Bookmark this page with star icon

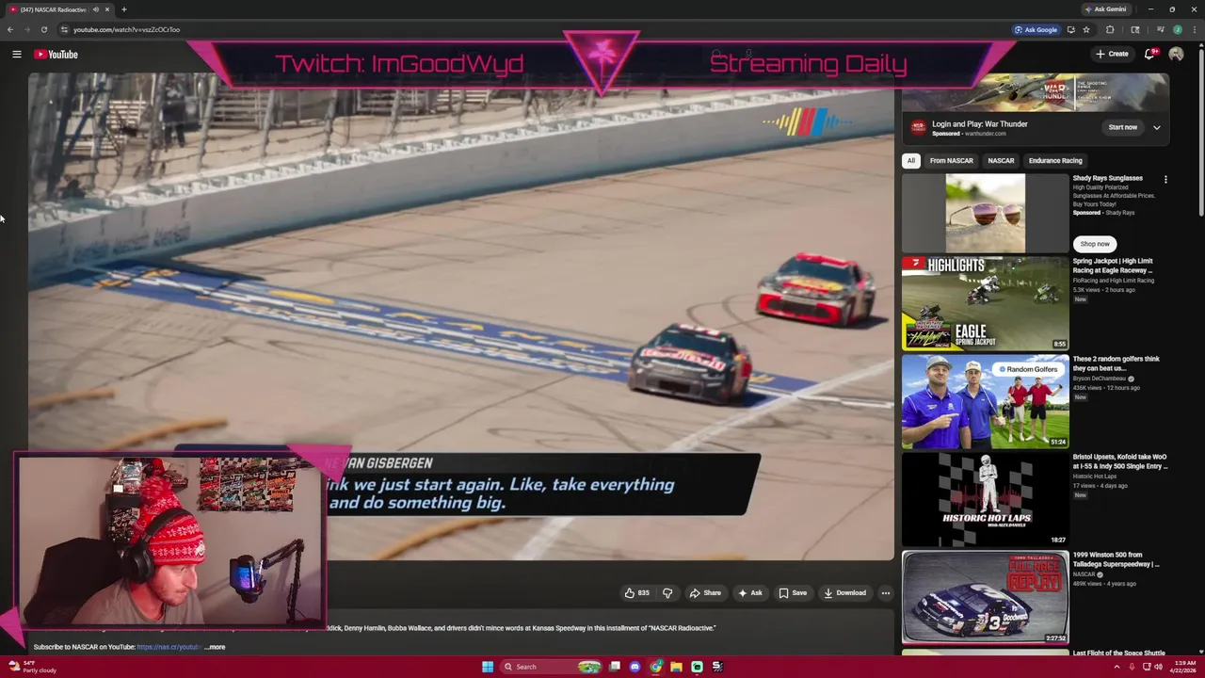1085,29
